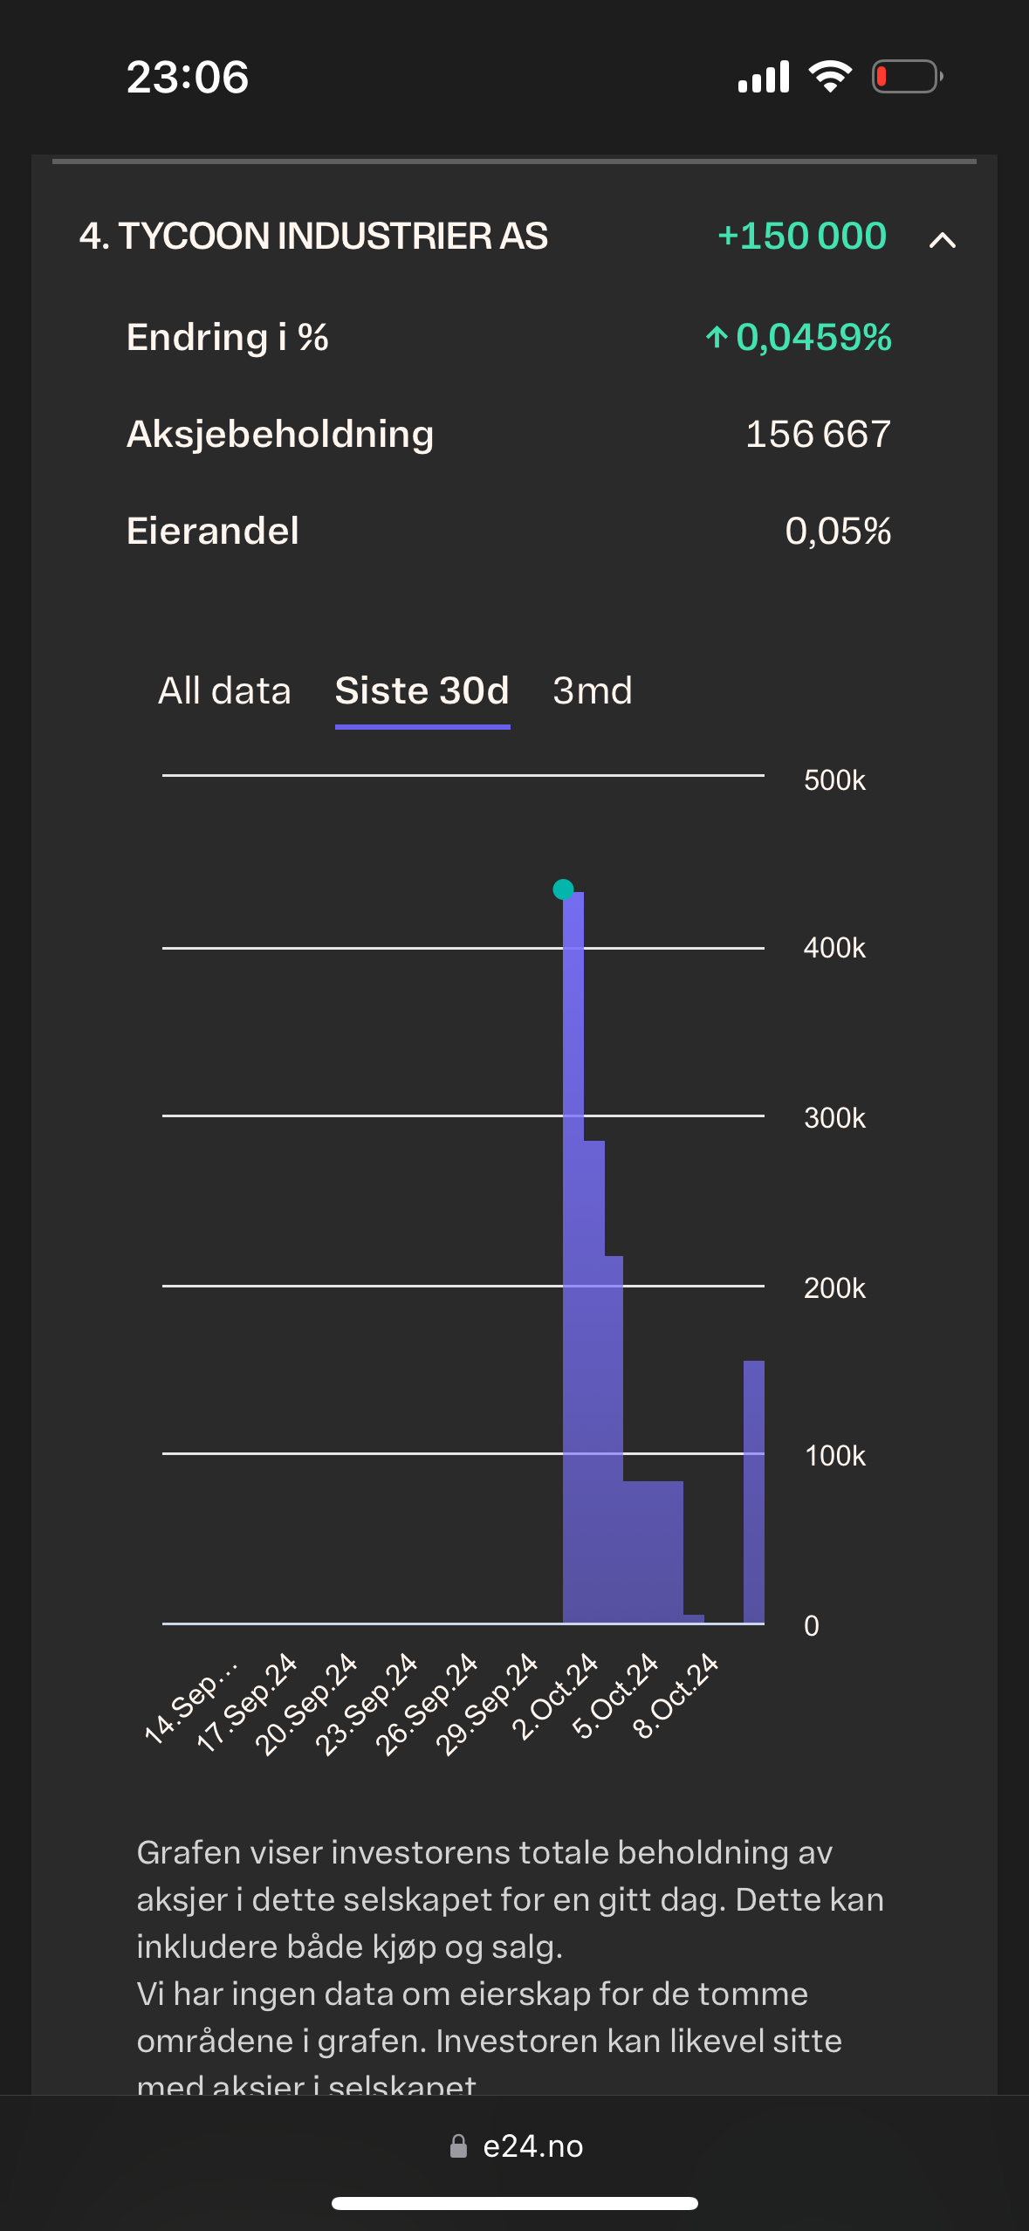The height and width of the screenshot is (2231, 1029).
Task: Tap the Wi-Fi status icon
Action: tap(830, 77)
